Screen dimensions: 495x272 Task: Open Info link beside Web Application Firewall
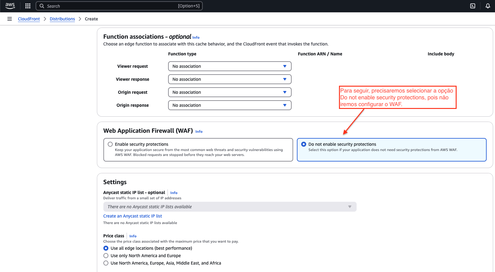coord(199,132)
